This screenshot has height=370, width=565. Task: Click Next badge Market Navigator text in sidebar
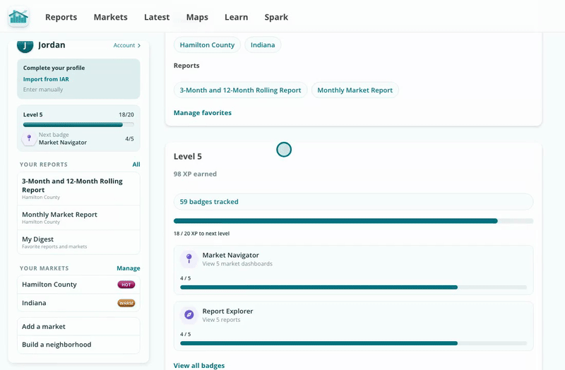(63, 138)
